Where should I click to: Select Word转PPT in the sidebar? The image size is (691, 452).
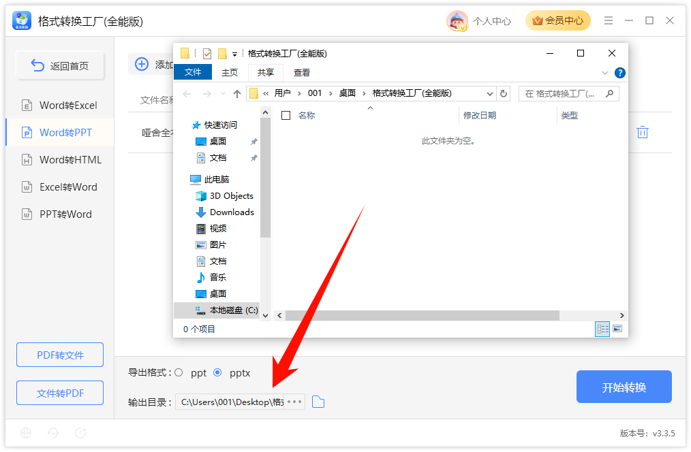tap(60, 133)
